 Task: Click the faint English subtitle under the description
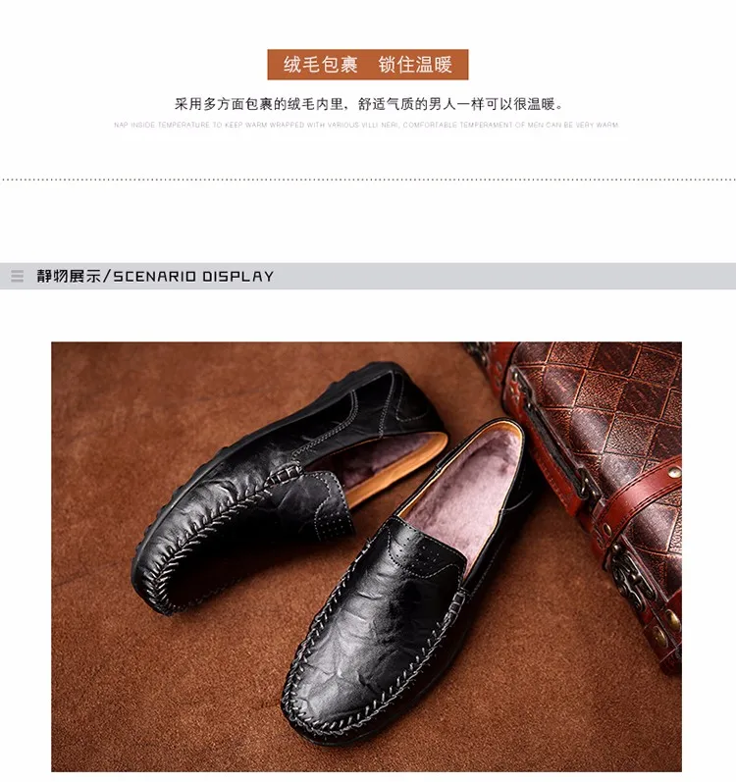coord(366,125)
